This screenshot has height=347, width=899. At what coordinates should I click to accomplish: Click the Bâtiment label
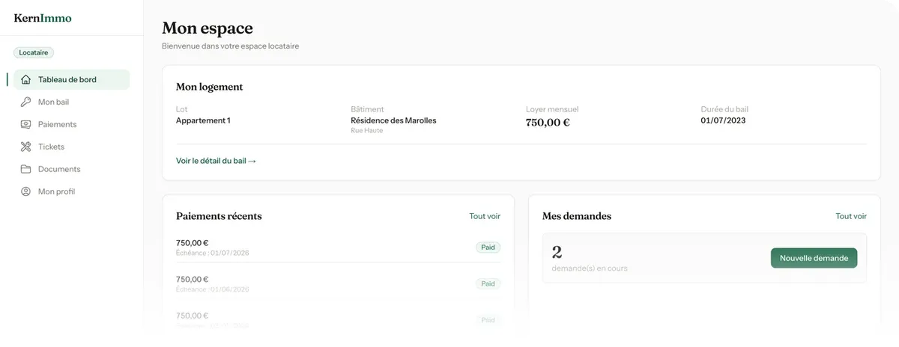(x=366, y=109)
